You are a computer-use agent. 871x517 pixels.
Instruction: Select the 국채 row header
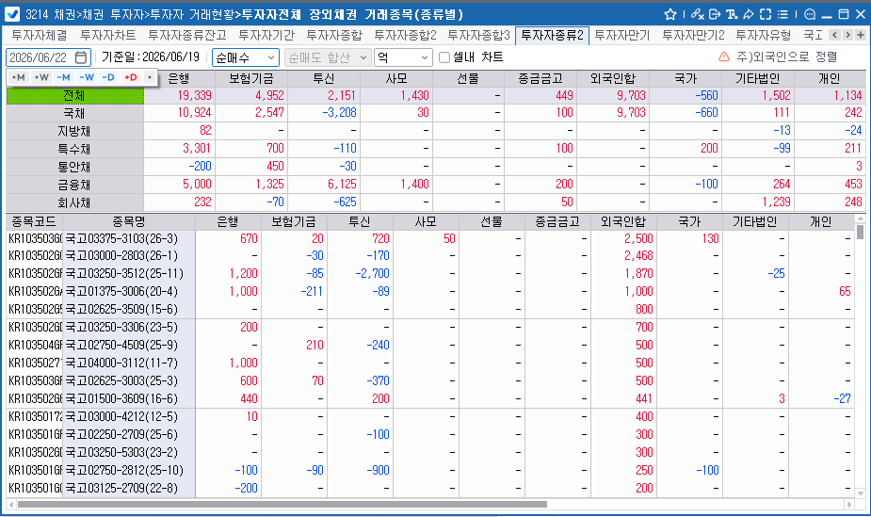pyautogui.click(x=74, y=113)
